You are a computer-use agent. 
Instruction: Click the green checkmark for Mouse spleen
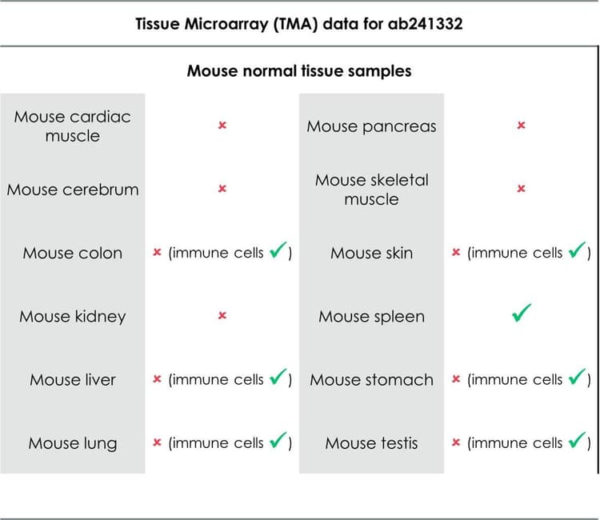pyautogui.click(x=521, y=315)
